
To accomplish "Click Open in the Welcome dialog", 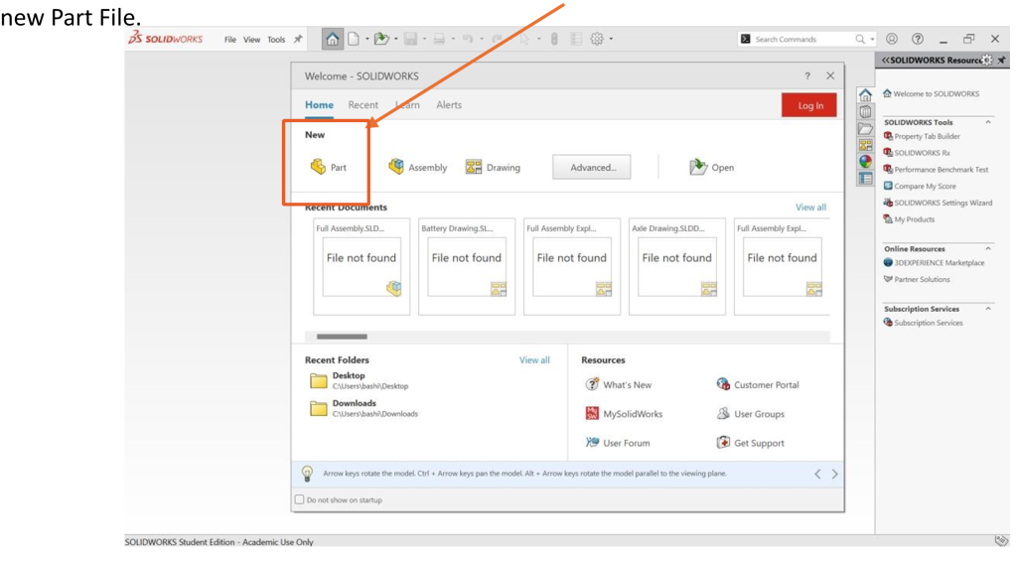I will click(711, 168).
